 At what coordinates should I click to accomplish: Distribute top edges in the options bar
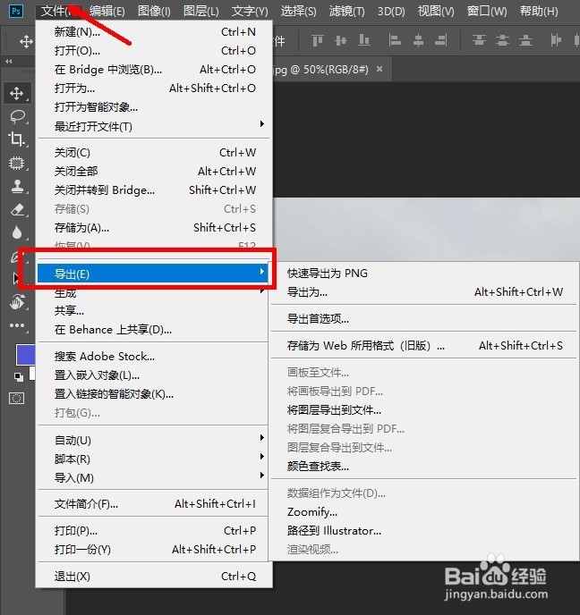(x=479, y=40)
